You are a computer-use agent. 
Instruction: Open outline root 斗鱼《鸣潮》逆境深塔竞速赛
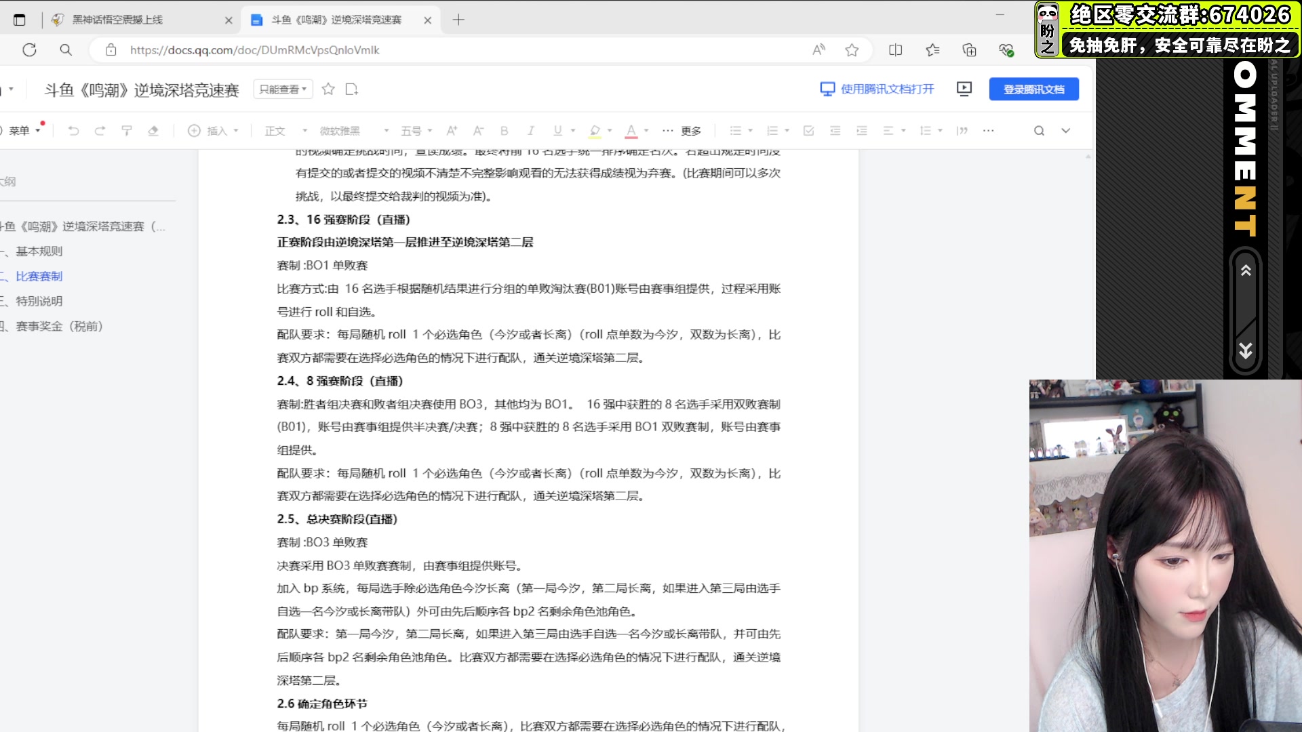tap(84, 226)
